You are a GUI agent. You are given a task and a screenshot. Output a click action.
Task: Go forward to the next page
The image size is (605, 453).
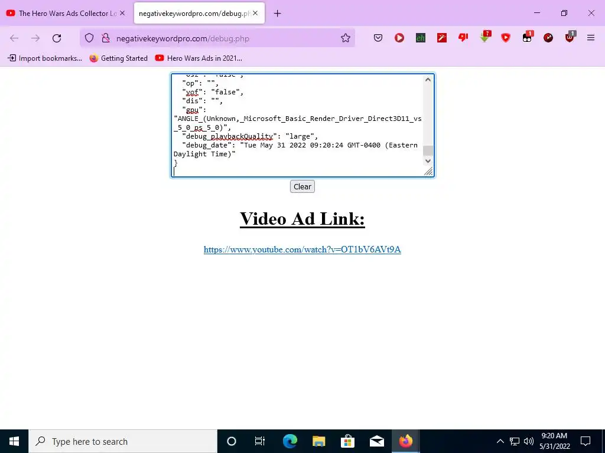[x=35, y=38]
